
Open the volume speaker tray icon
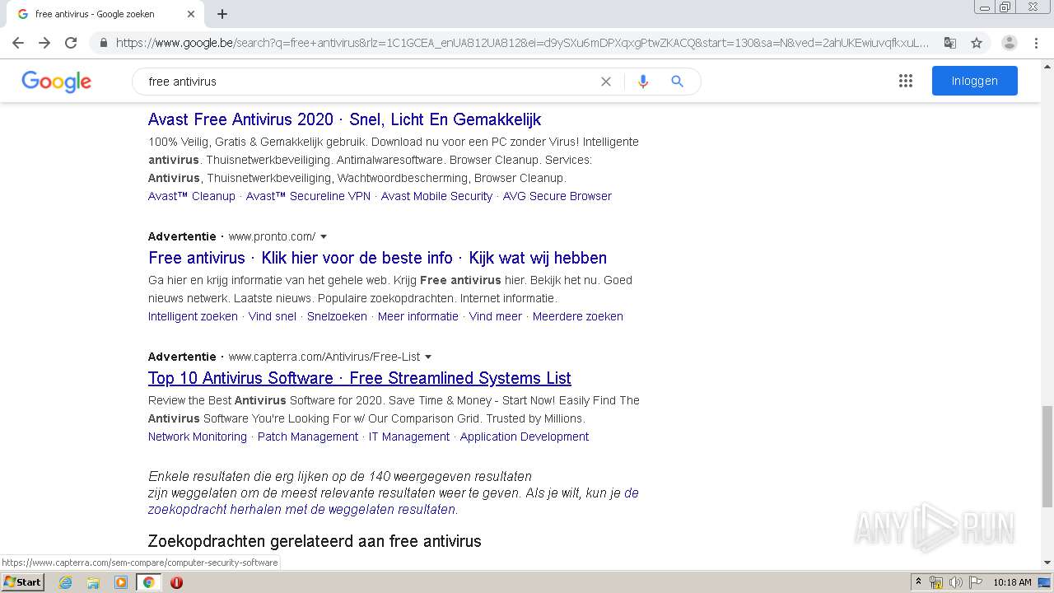point(956,582)
